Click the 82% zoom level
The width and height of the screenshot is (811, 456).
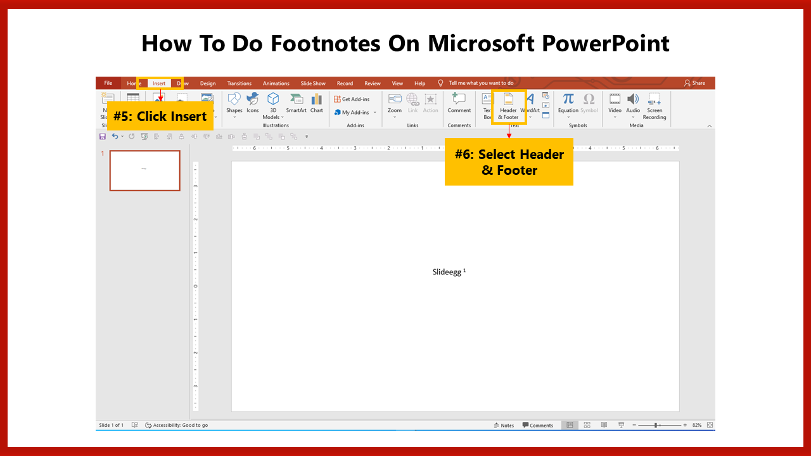tap(697, 425)
